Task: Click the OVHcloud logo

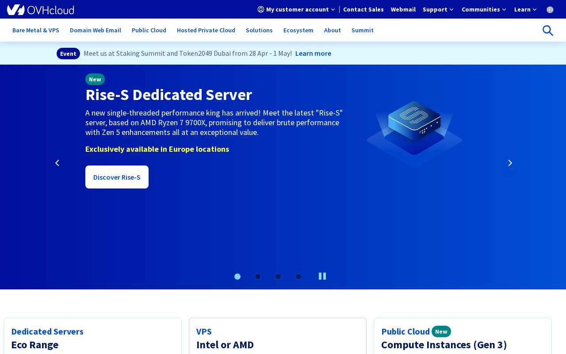Action: [x=41, y=9]
